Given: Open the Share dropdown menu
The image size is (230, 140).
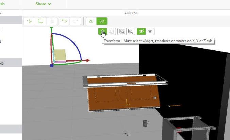Looking at the screenshot, I should tap(43, 4).
